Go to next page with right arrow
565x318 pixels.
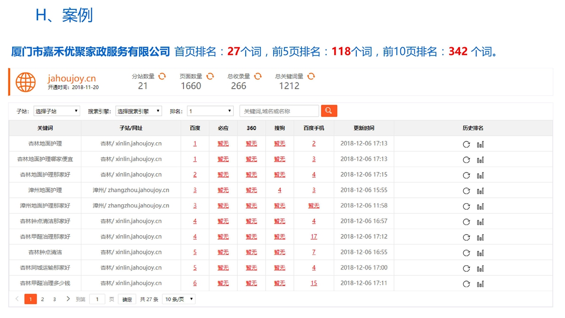(x=68, y=299)
